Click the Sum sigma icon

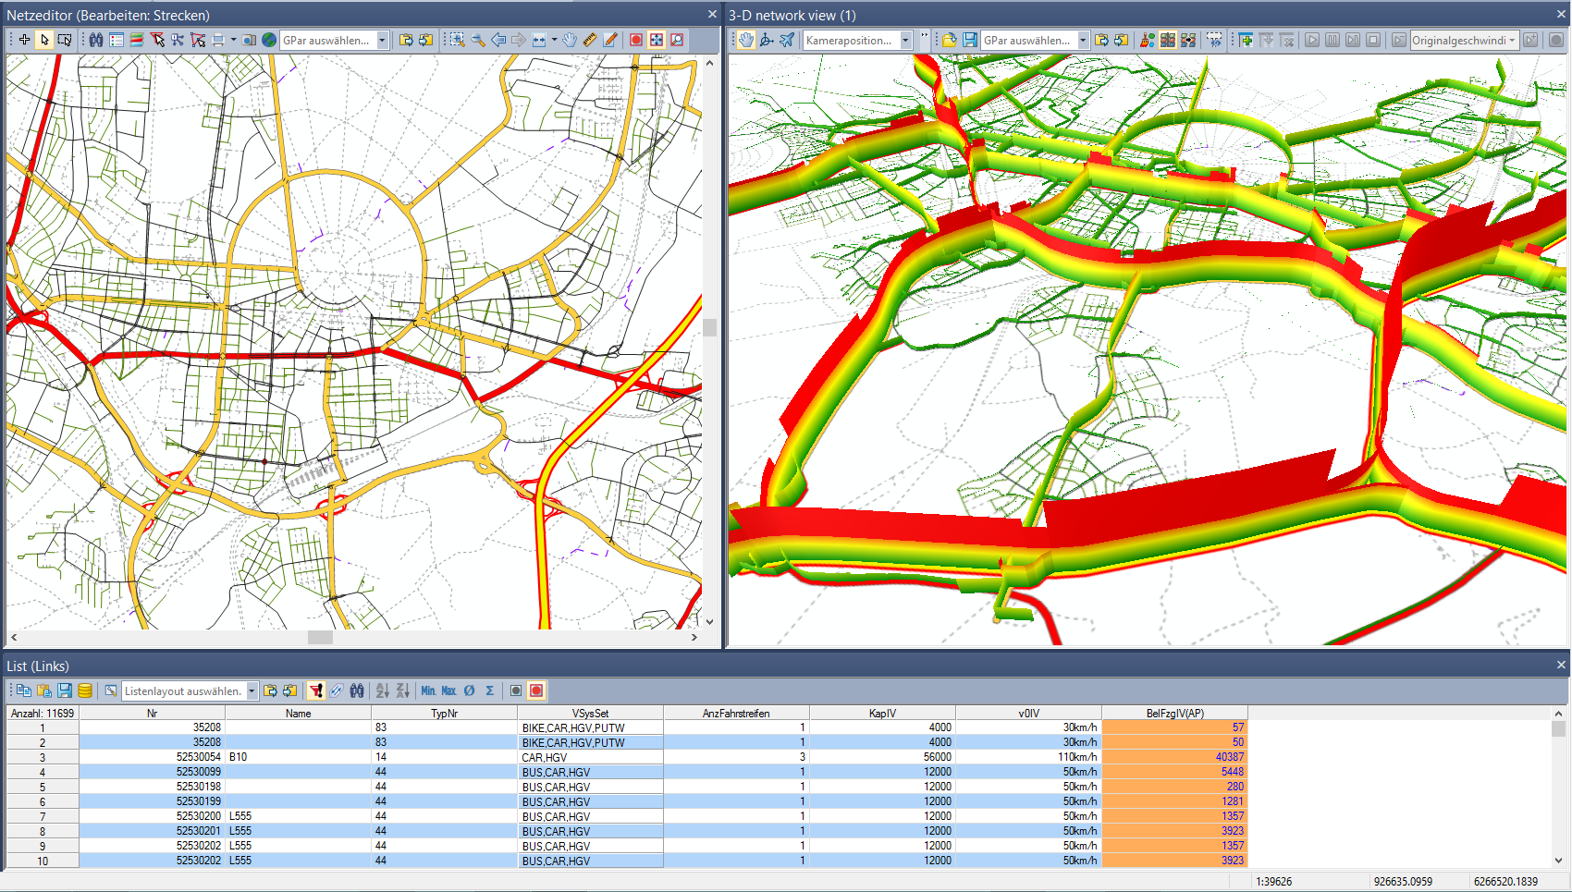pyautogui.click(x=489, y=690)
